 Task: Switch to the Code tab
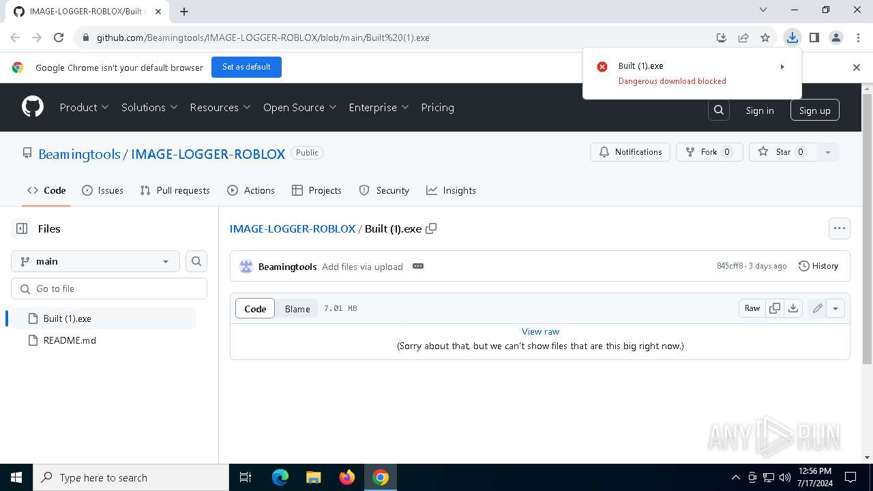pos(46,190)
